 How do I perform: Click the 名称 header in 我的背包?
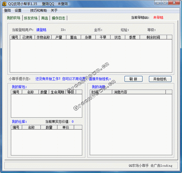tap(30, 92)
